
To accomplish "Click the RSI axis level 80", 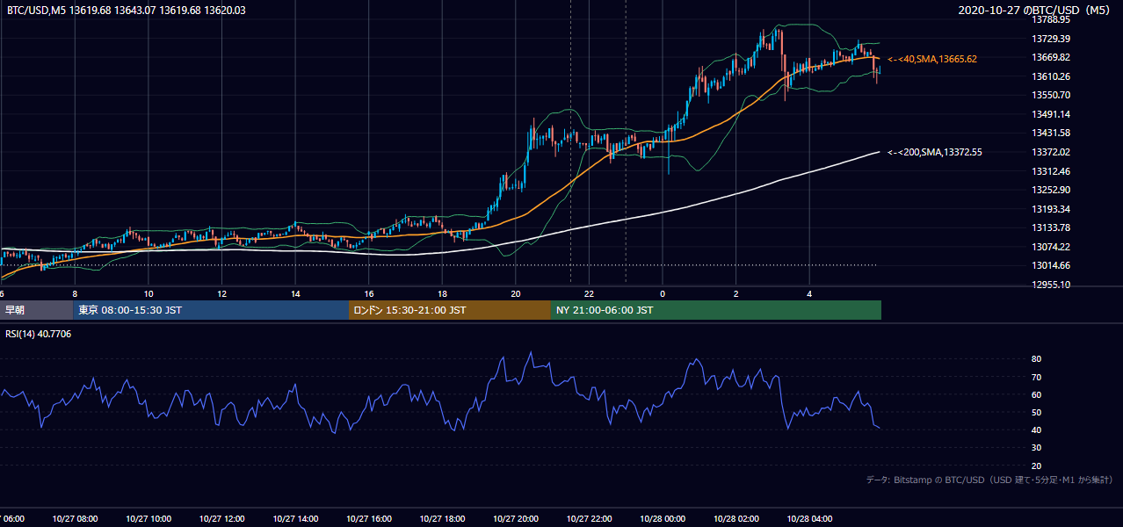I will pyautogui.click(x=1037, y=359).
